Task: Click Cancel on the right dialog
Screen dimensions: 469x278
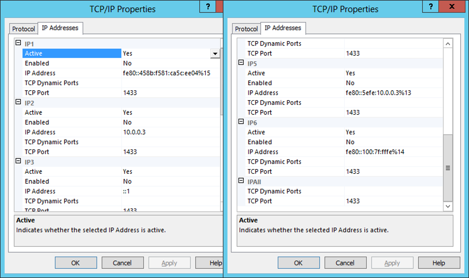Action: (x=345, y=262)
